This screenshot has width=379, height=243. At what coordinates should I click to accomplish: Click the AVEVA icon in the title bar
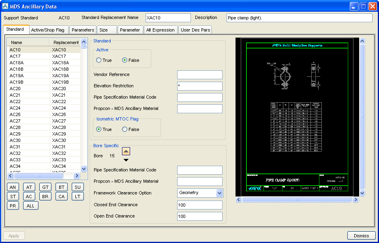click(5, 6)
